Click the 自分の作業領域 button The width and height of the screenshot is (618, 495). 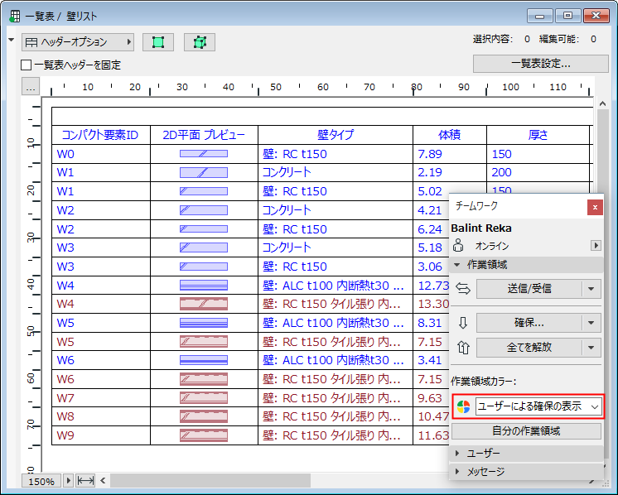(x=526, y=430)
